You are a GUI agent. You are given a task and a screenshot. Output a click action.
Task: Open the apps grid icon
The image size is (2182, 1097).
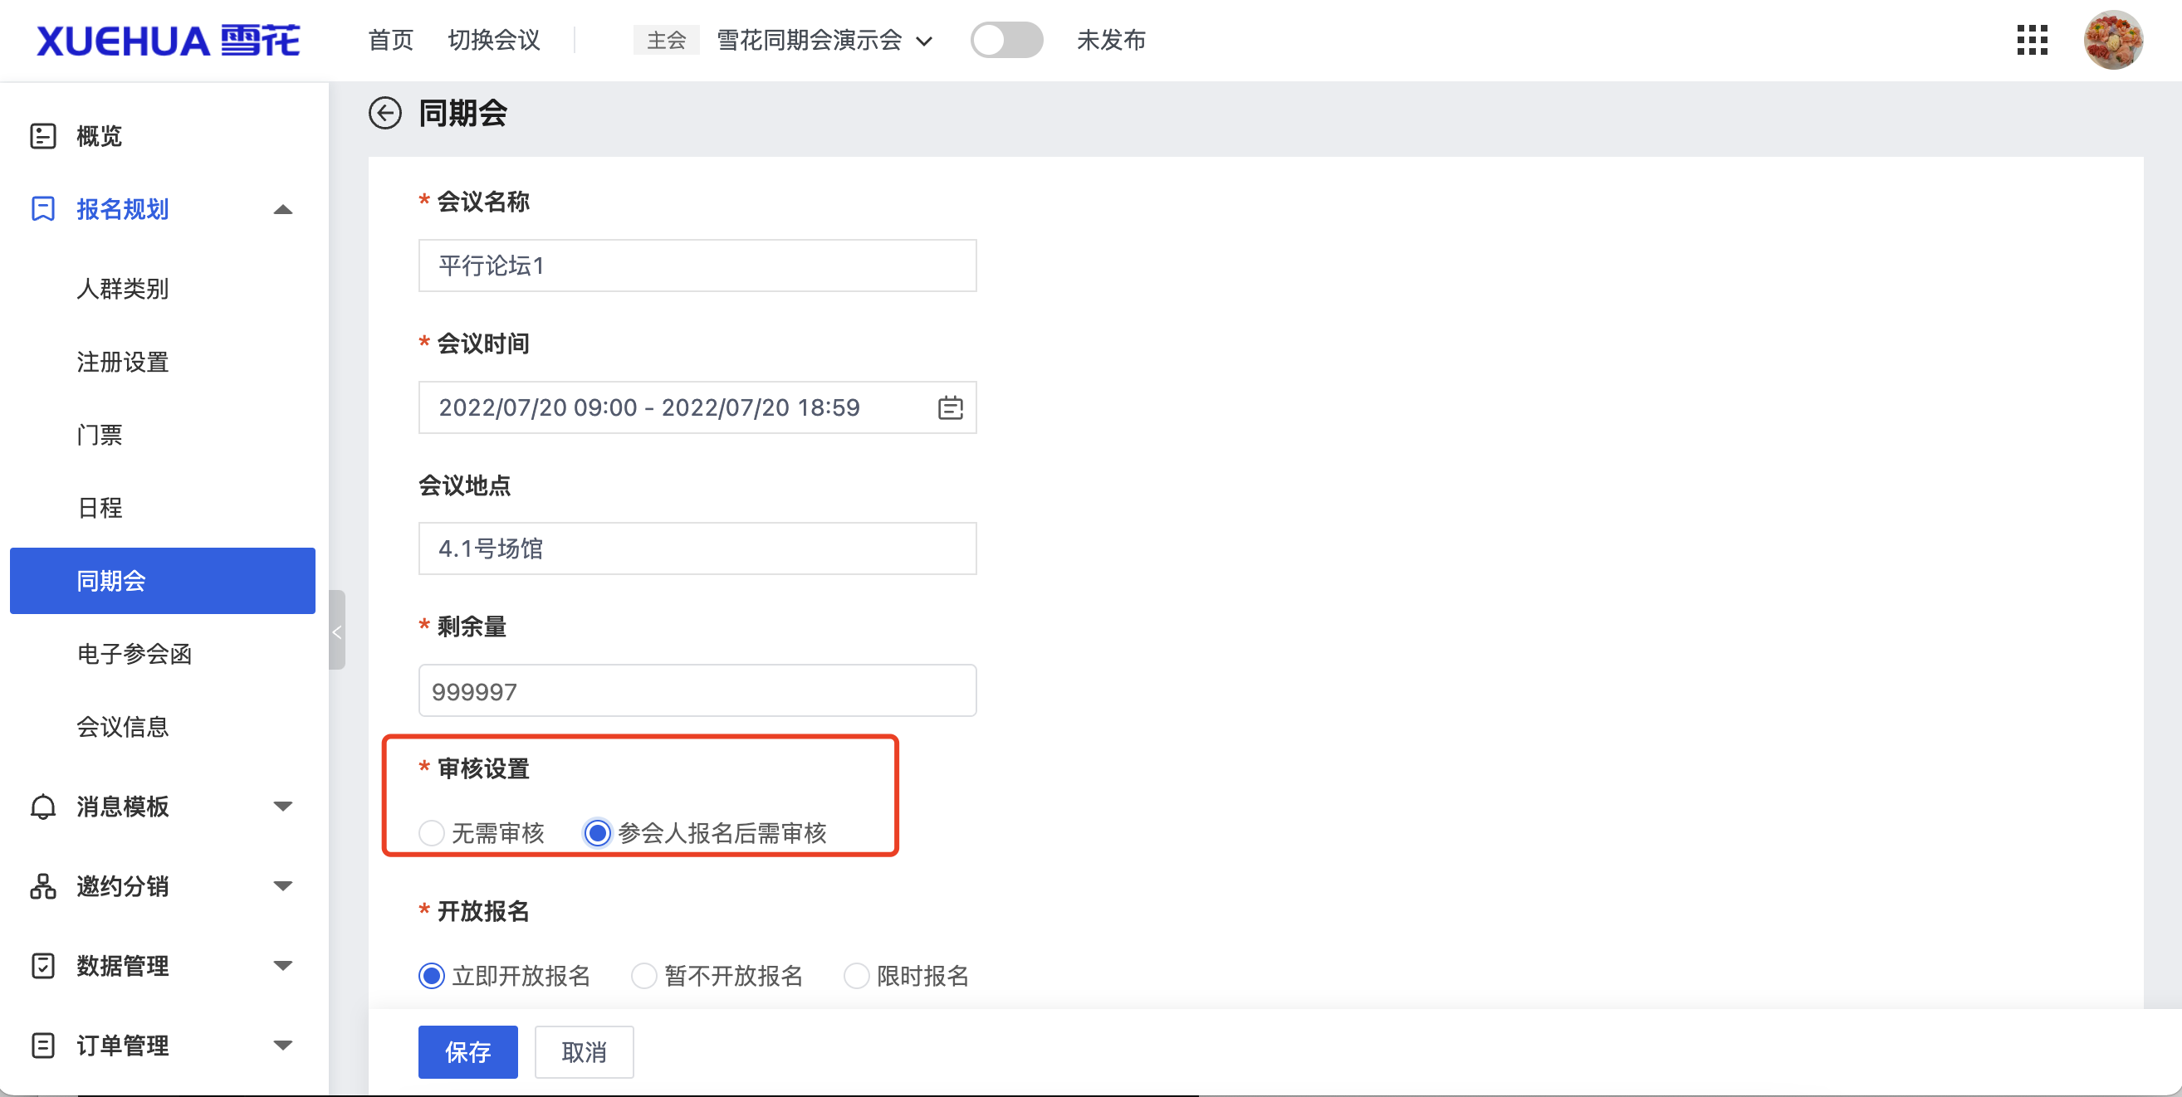coord(2032,40)
